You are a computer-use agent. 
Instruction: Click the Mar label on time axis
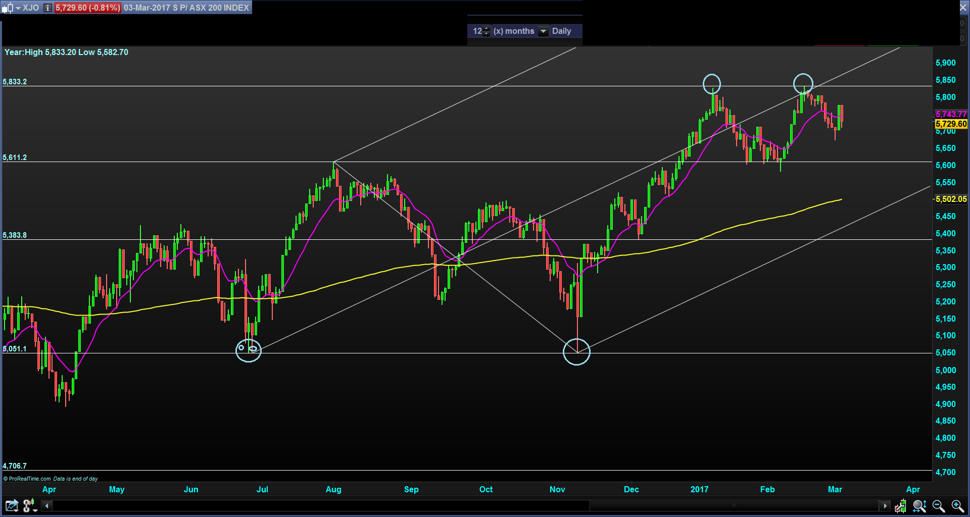(x=835, y=489)
